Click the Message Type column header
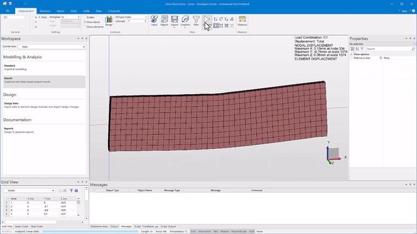 [x=172, y=190]
